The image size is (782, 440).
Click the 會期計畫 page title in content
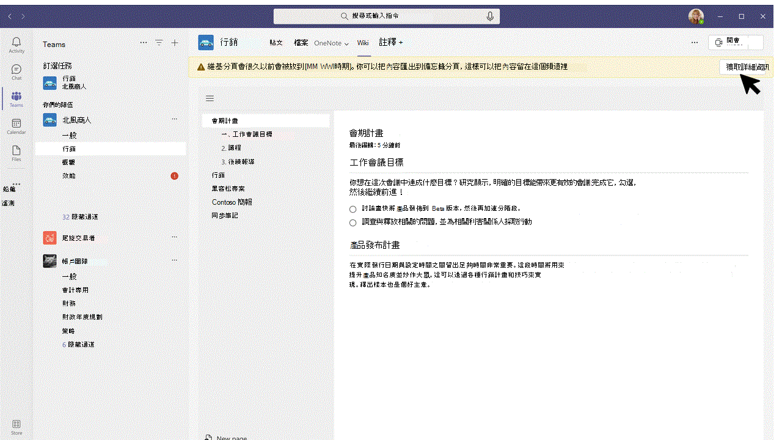click(x=366, y=133)
